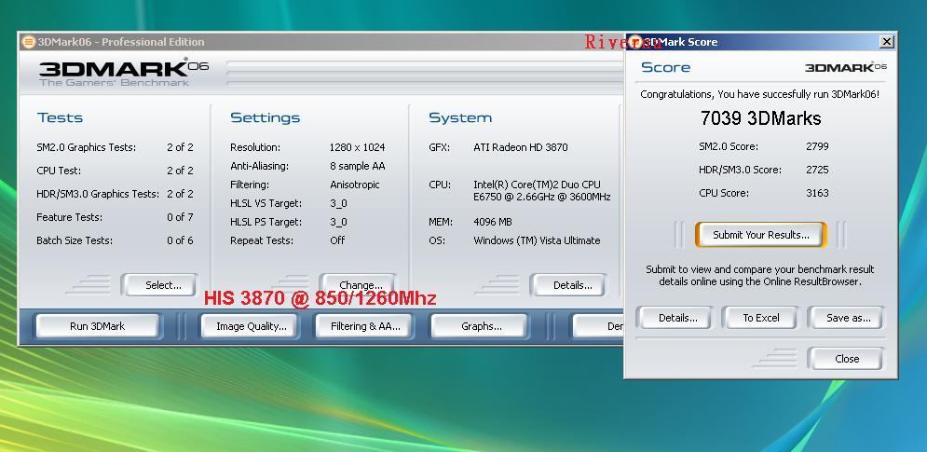Click the CPU Score value 3163

click(817, 193)
